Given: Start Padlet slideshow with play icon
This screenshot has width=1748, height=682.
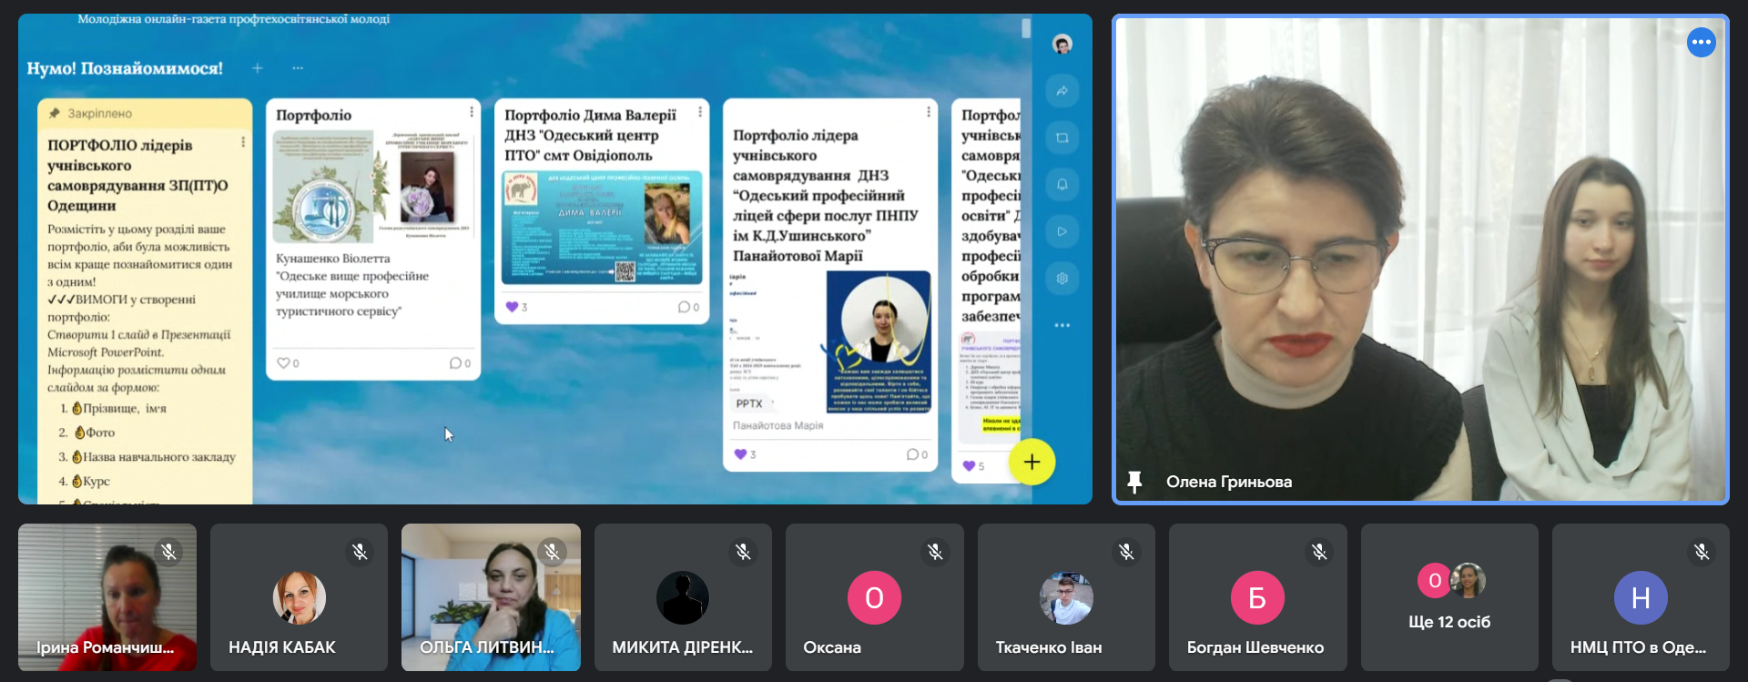Looking at the screenshot, I should (x=1062, y=231).
